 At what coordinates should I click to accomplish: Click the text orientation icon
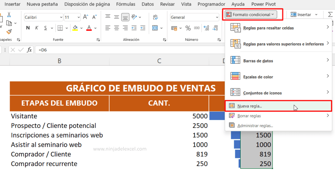click(x=134, y=17)
